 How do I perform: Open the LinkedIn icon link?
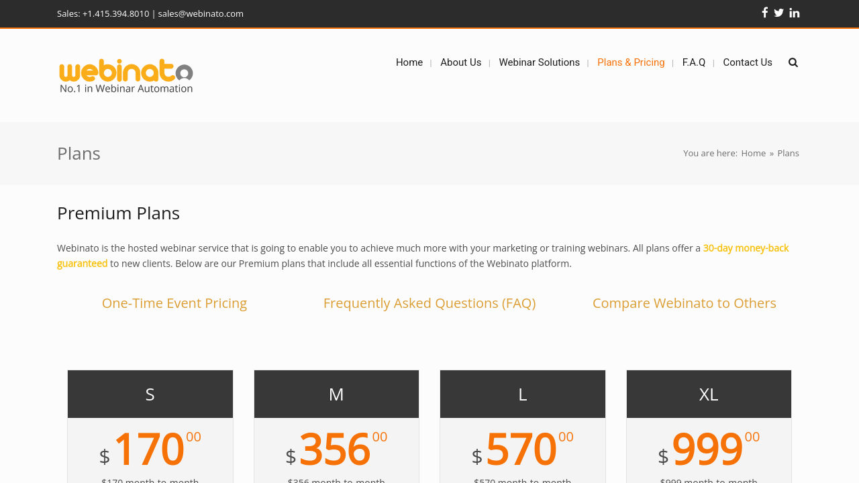794,13
